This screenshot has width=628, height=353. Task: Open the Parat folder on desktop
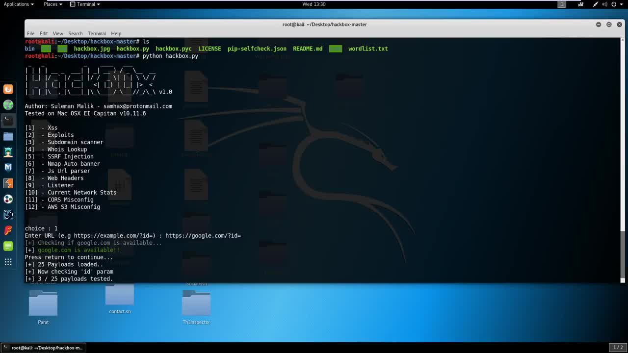point(43,306)
